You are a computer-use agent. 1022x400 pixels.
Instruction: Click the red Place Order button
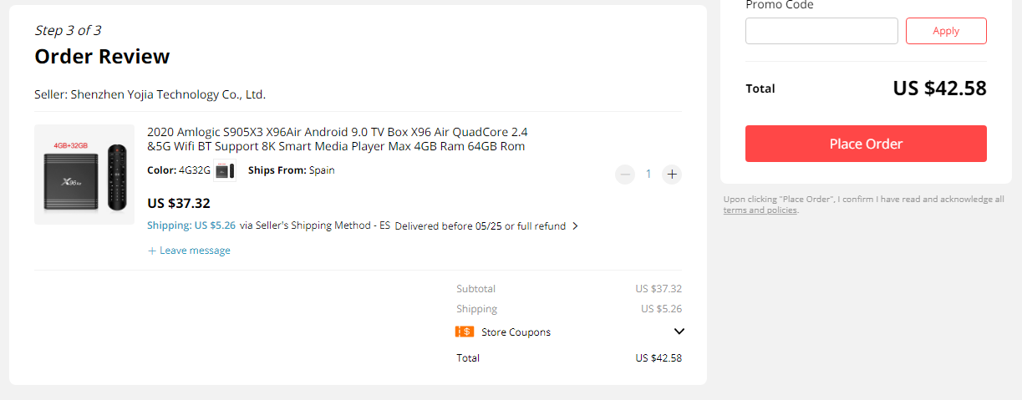[x=866, y=144]
